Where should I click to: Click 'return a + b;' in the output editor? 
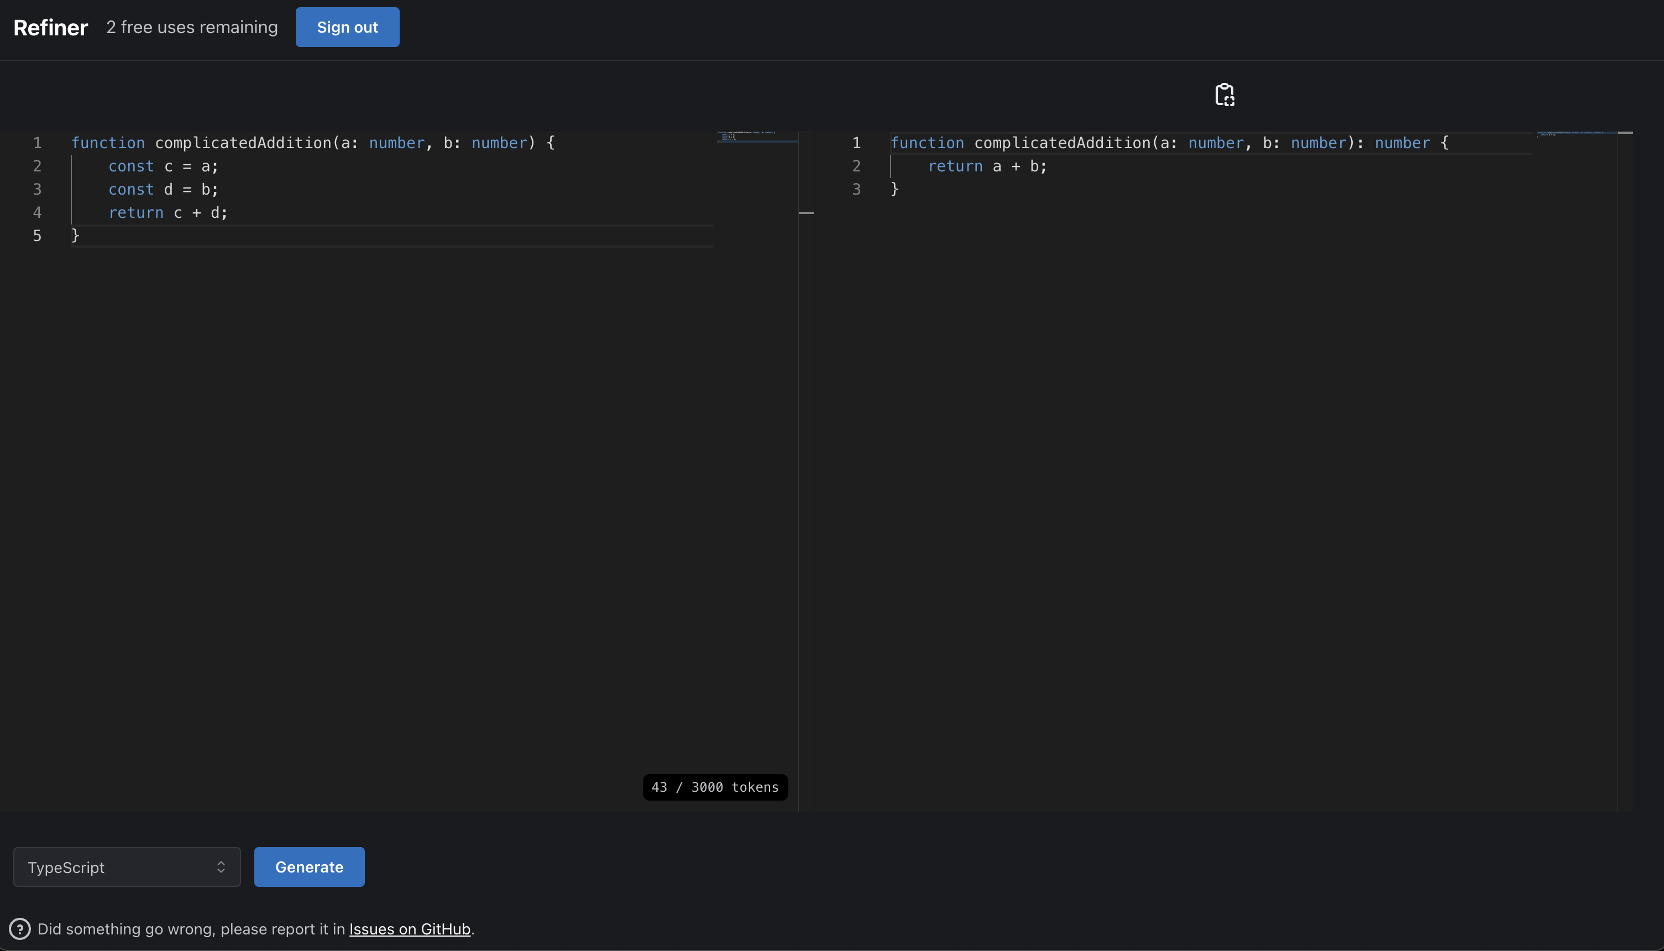[987, 166]
